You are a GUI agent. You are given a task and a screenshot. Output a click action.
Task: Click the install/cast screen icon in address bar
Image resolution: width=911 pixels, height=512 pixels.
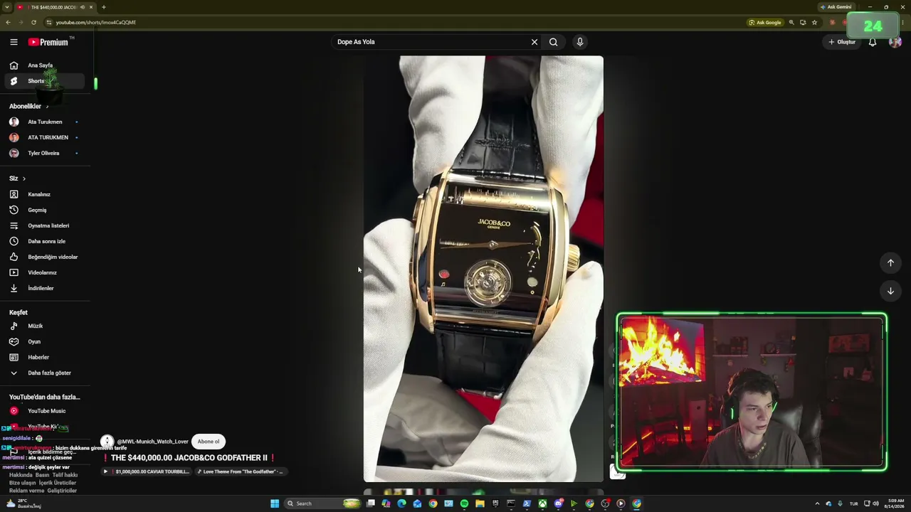803,22
